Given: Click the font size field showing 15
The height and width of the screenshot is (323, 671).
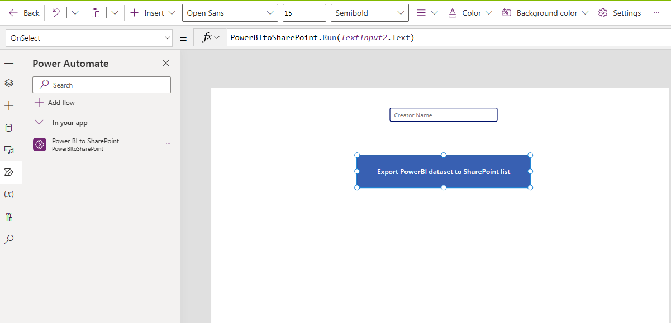Looking at the screenshot, I should (304, 13).
